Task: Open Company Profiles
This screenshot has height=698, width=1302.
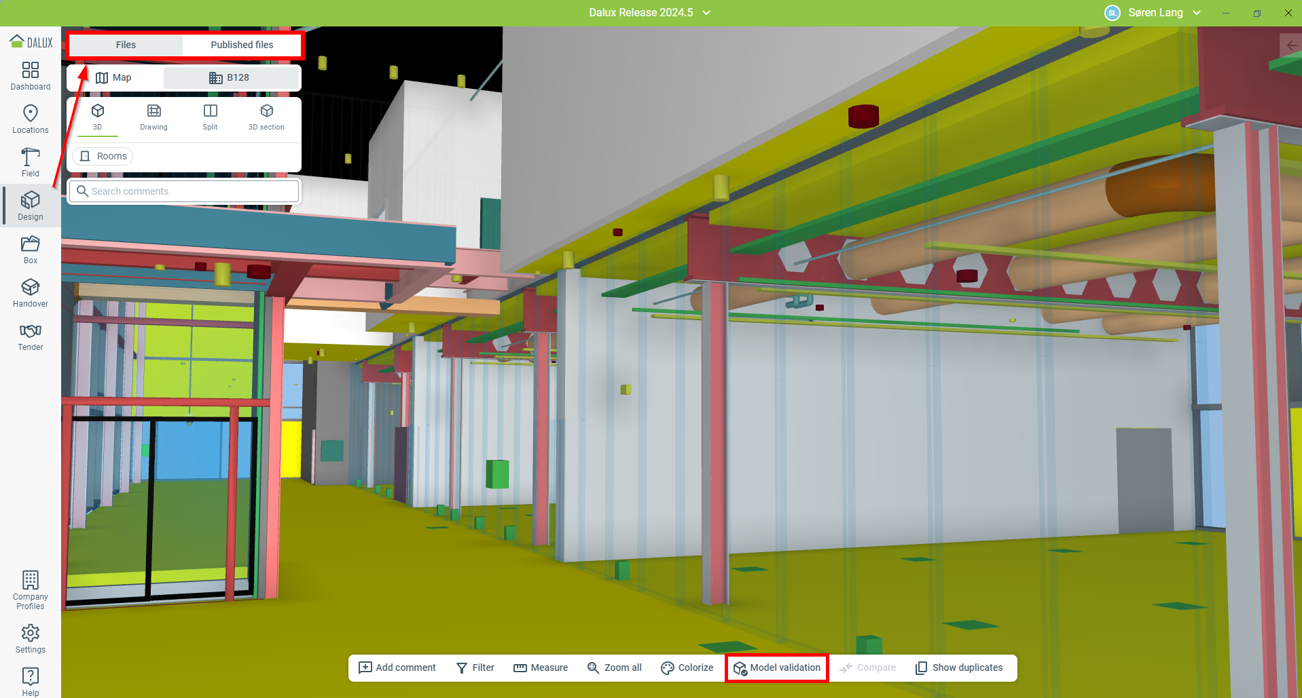Action: (31, 589)
